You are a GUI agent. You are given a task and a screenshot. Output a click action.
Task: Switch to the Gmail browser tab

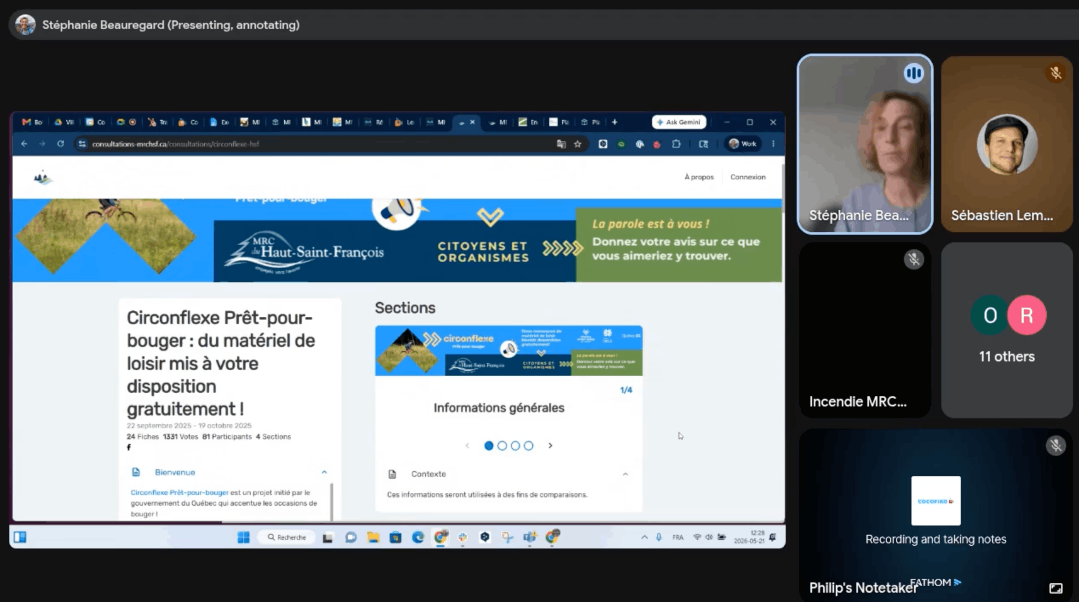click(33, 122)
